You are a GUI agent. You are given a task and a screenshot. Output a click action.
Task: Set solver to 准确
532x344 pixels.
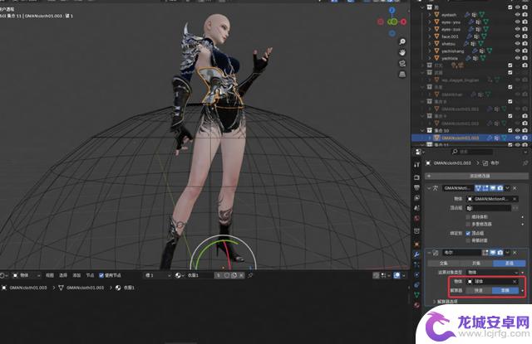(x=505, y=291)
